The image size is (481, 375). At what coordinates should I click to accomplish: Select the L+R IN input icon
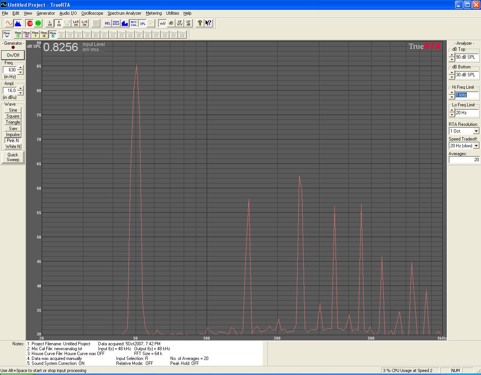76,23
